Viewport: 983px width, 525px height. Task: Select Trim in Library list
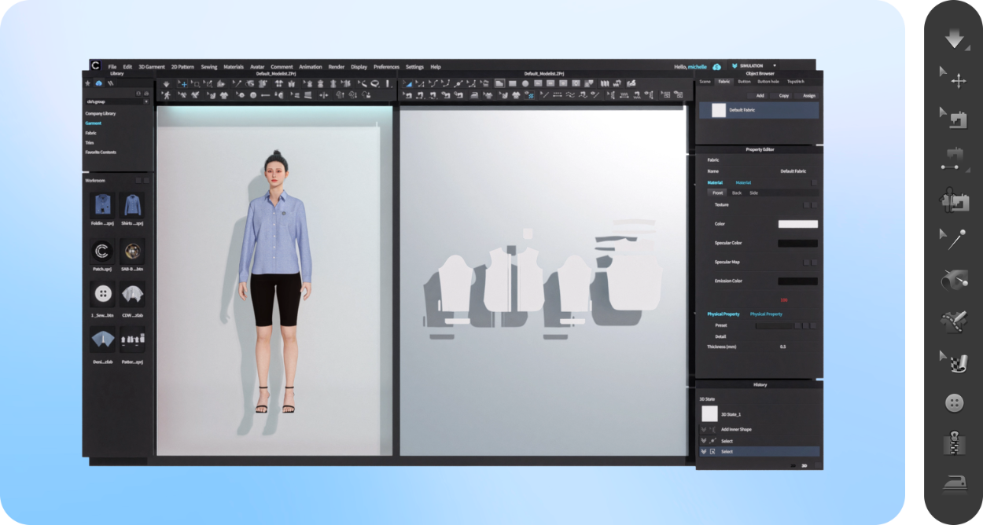click(x=90, y=143)
